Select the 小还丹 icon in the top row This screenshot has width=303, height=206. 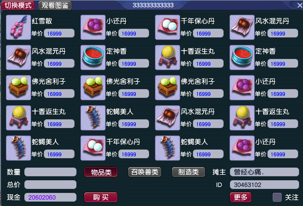pos(93,27)
